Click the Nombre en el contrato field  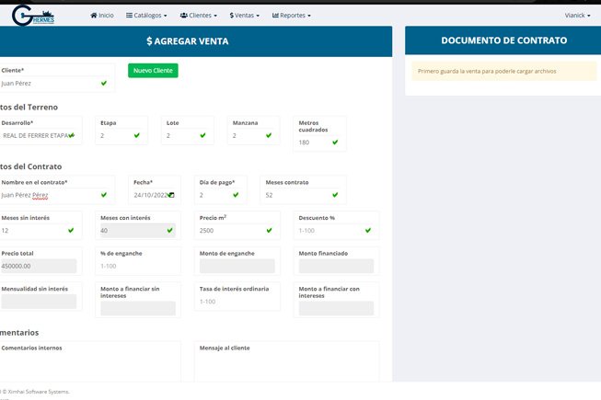coord(54,195)
